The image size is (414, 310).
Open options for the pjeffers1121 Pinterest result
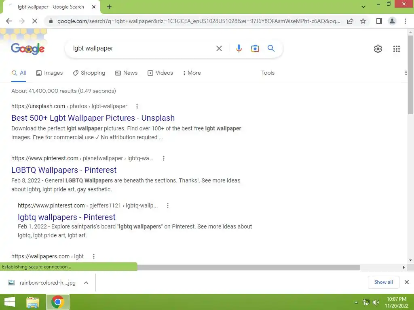168,205
